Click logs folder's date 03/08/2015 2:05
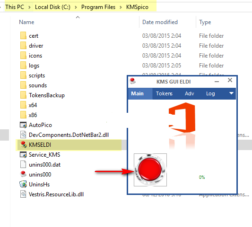This screenshot has width=252, height=227. pos(162,66)
